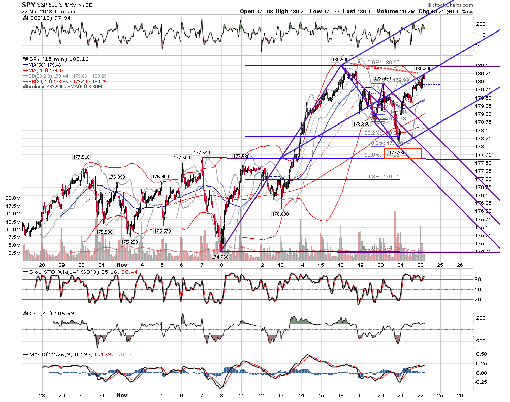Image resolution: width=510 pixels, height=402 pixels.
Task: Click the 61.8%: 176.95 Fibonacci label
Action: (x=381, y=177)
